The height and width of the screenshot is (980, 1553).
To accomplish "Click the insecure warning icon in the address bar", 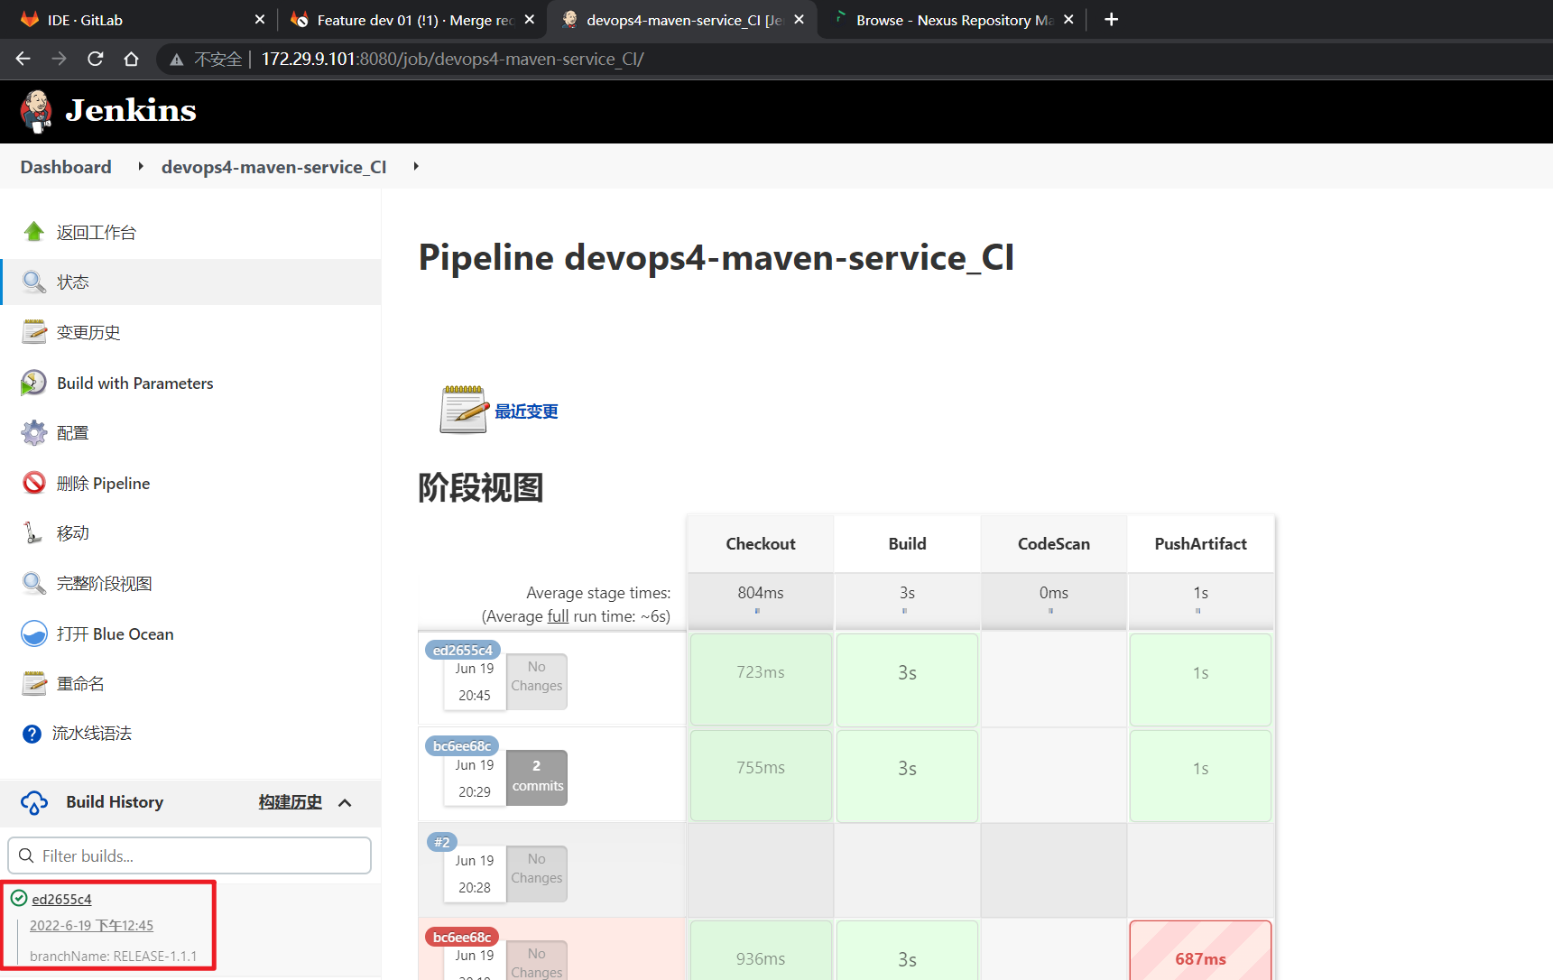I will 177,60.
